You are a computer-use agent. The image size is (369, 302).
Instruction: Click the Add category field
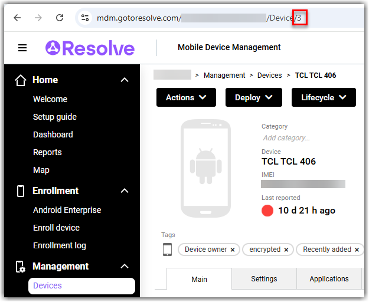(286, 138)
